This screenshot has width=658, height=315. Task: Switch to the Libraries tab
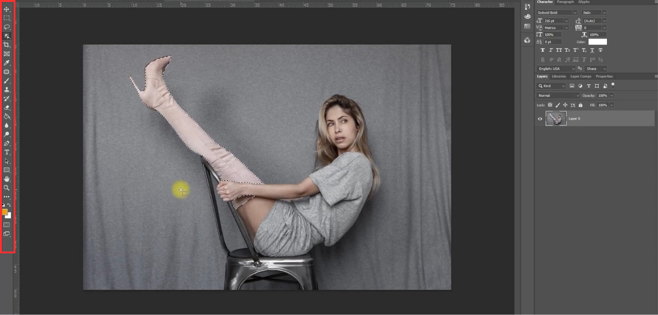[x=559, y=76]
